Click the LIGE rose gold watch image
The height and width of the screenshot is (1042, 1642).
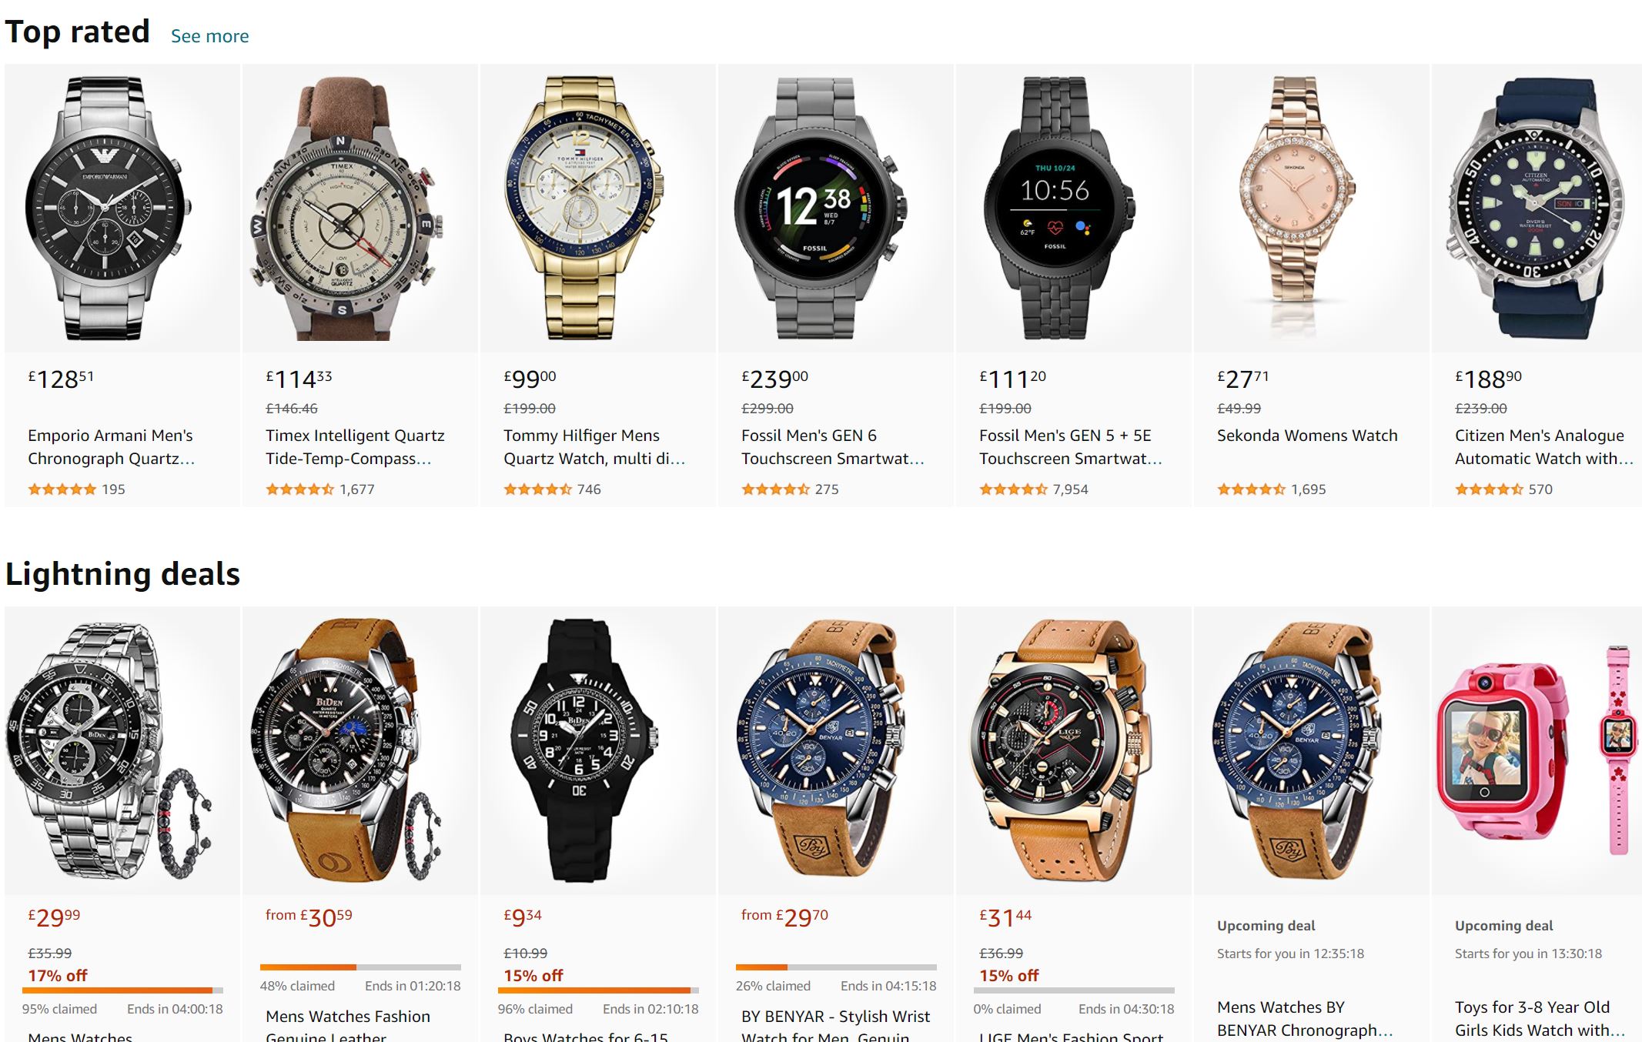[x=1059, y=750]
